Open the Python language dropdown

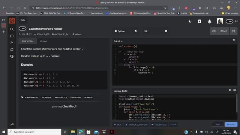click(x=126, y=31)
